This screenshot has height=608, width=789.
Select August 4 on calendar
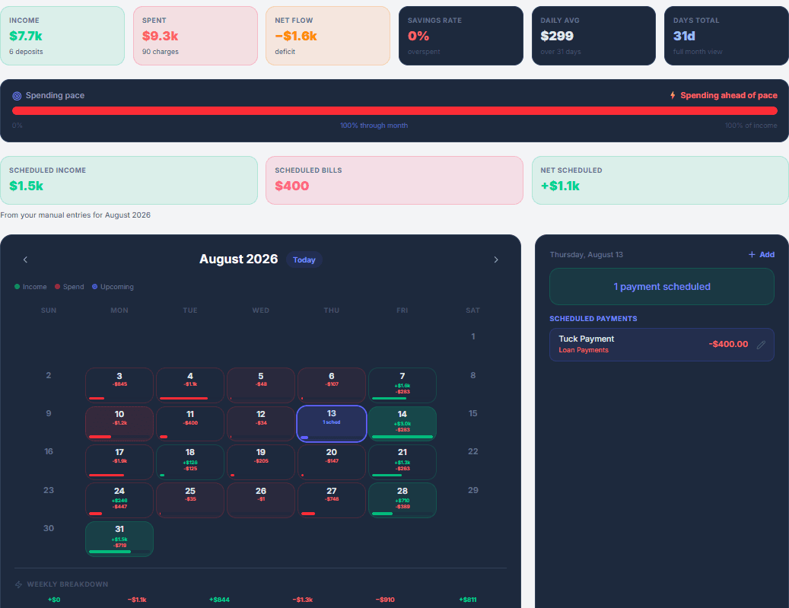[190, 385]
